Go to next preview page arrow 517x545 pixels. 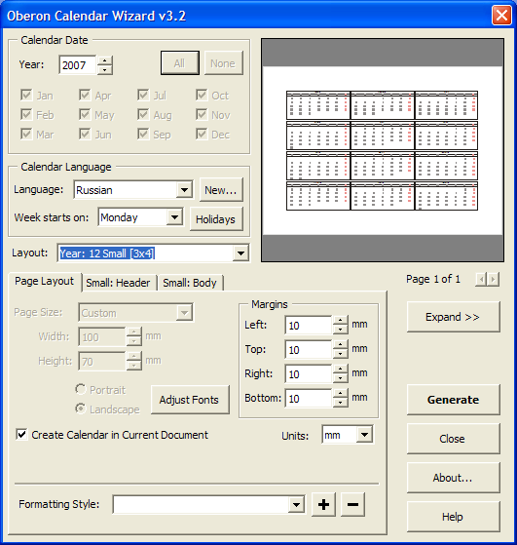pos(493,279)
